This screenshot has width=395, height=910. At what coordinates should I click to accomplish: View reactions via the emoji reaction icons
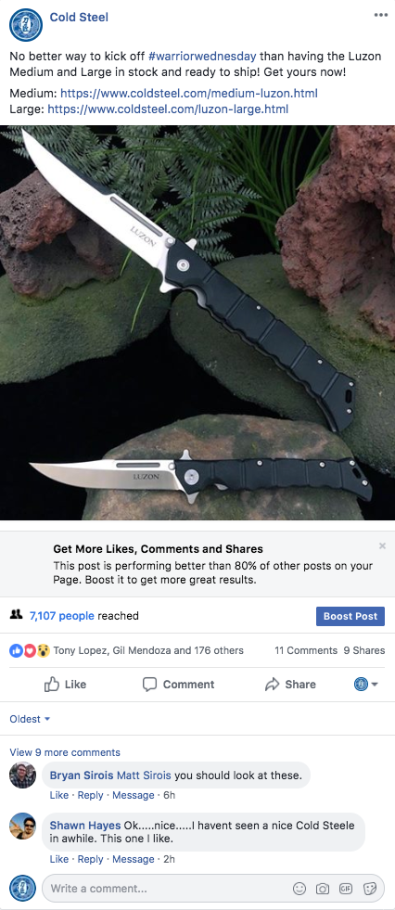coord(30,650)
